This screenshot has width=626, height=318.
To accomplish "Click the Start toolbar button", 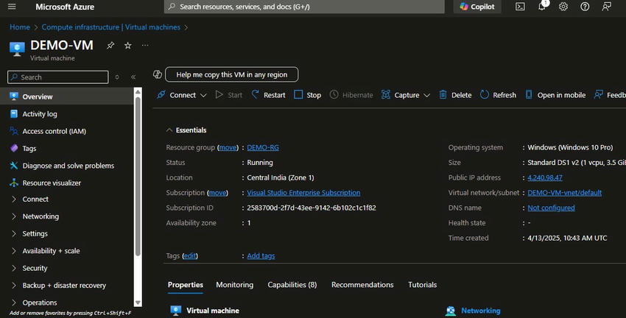I will pos(229,95).
